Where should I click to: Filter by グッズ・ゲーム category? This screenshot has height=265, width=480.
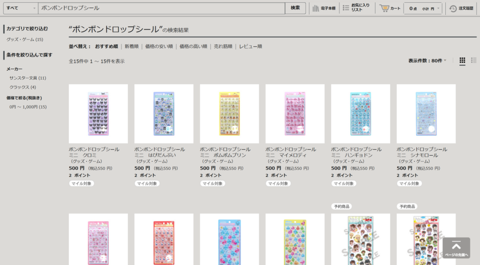(x=24, y=39)
